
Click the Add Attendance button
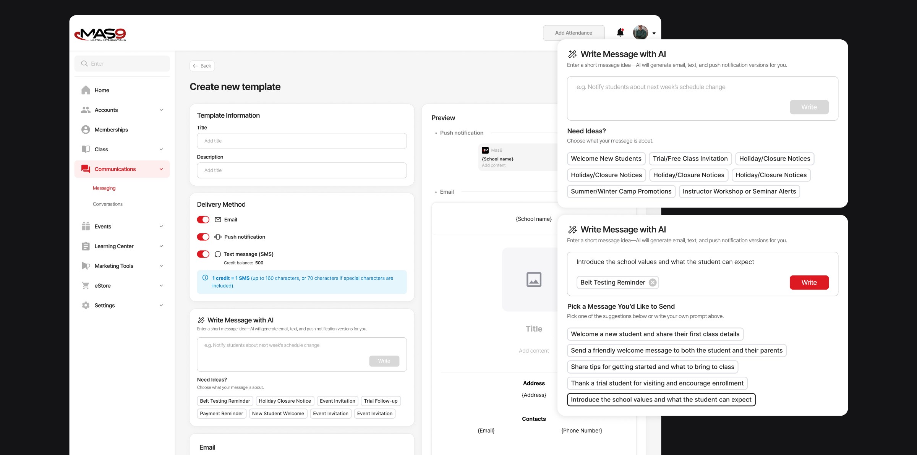coord(574,33)
